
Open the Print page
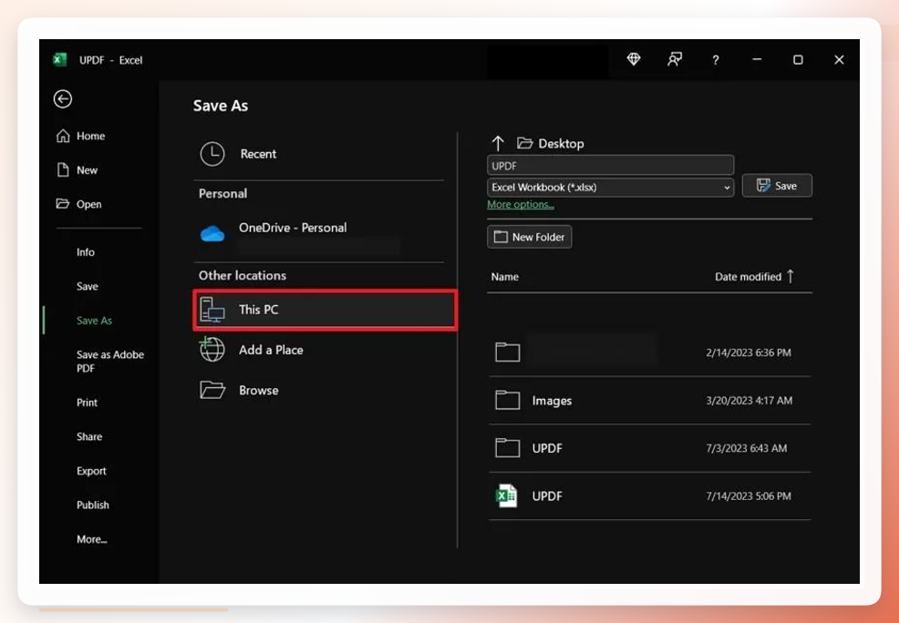(88, 403)
